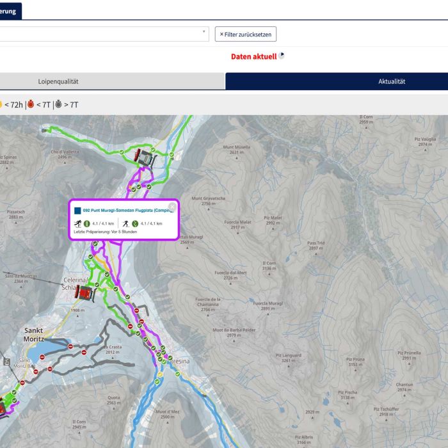The height and width of the screenshot is (448, 448).
Task: Click the grey over-7T legend icon
Action: point(59,104)
